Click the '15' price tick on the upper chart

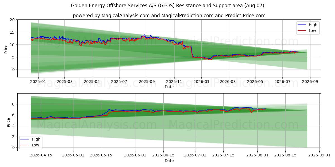[12, 32]
